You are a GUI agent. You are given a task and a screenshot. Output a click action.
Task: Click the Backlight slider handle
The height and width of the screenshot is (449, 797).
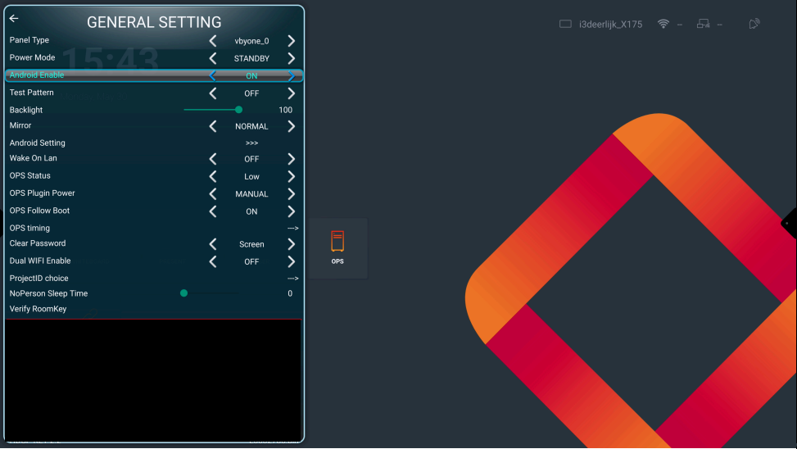pyautogui.click(x=238, y=109)
